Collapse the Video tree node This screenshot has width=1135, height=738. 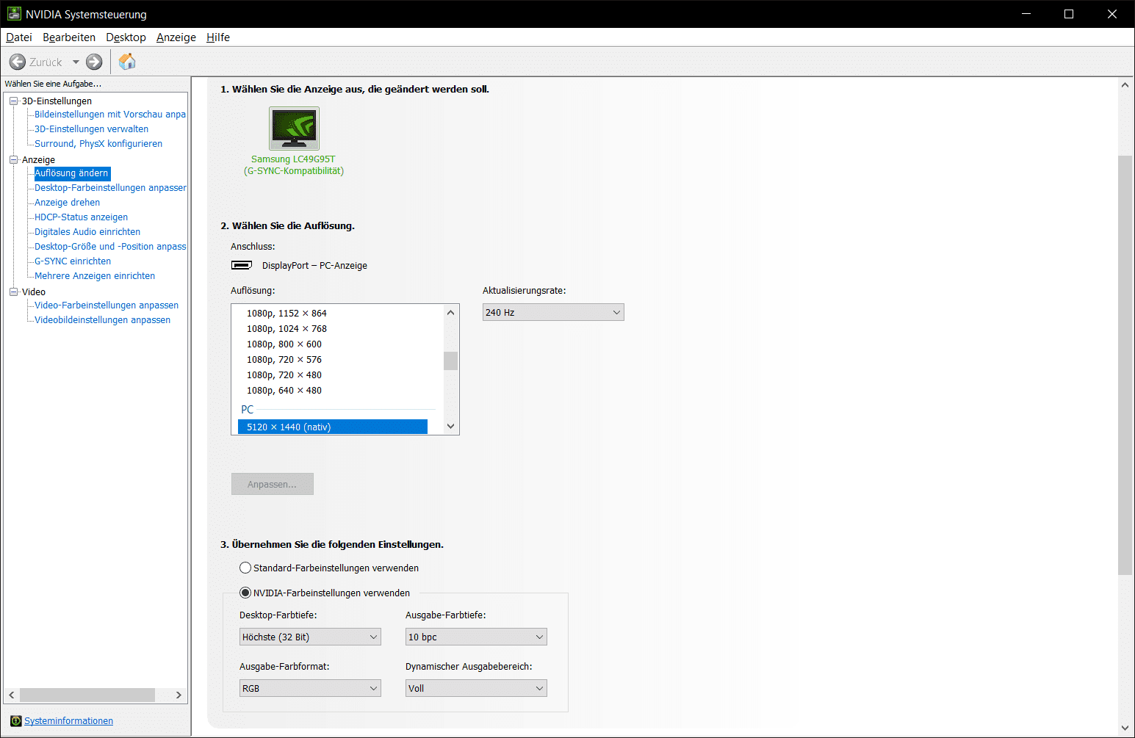click(13, 292)
